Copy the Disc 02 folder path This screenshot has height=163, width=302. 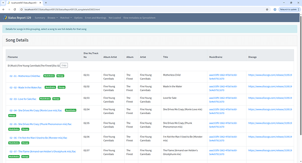click(x=64, y=66)
